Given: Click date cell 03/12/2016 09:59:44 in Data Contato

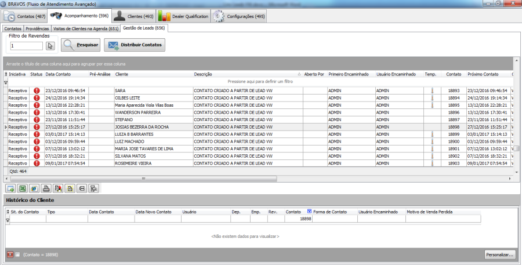Looking at the screenshot, I should pos(66,141).
